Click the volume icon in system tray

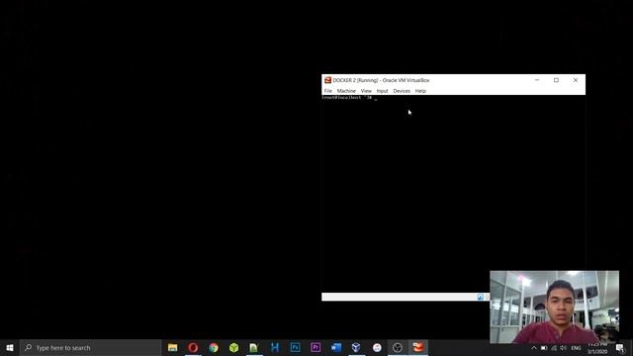pos(563,348)
